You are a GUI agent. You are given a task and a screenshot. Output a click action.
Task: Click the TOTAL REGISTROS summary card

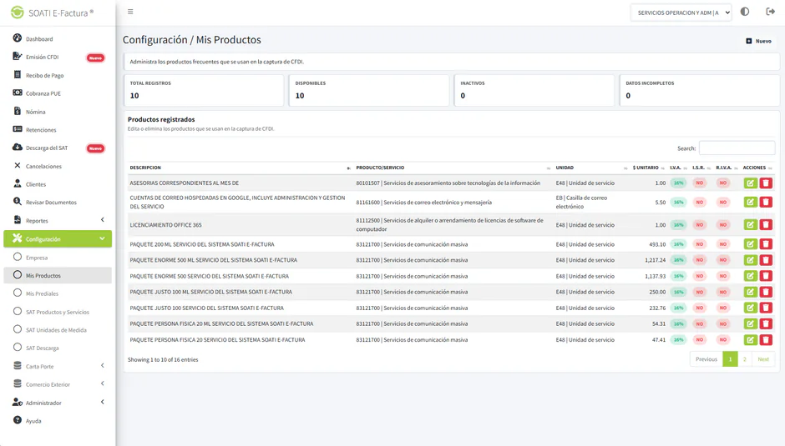click(204, 90)
